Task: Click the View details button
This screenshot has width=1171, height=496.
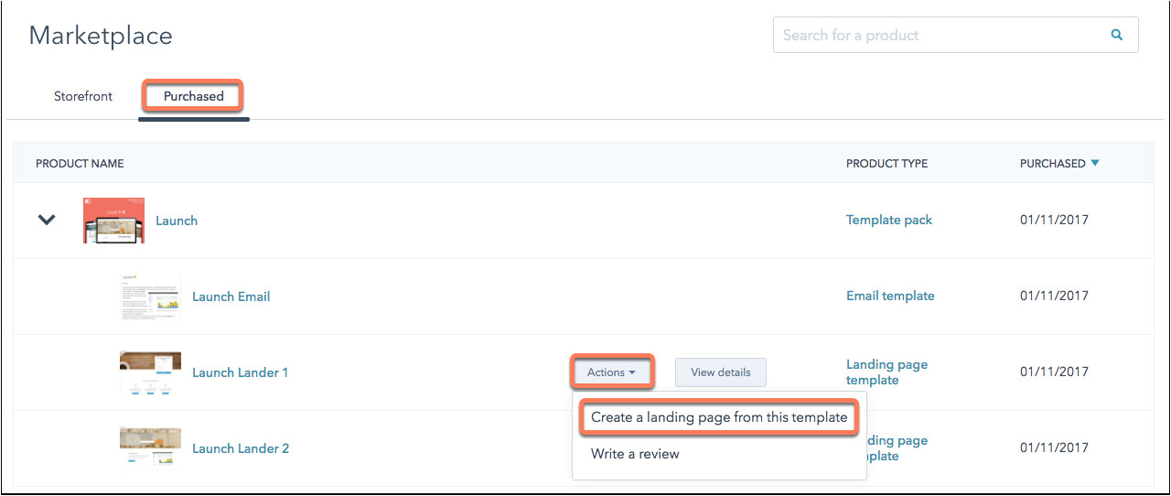Action: pos(720,372)
